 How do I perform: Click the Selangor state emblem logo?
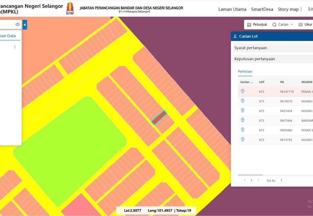click(x=70, y=8)
